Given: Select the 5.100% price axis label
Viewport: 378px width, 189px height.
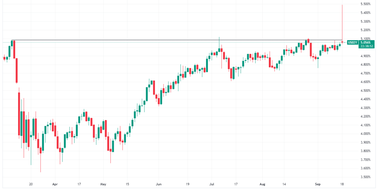Looking at the screenshot, I should point(366,39).
